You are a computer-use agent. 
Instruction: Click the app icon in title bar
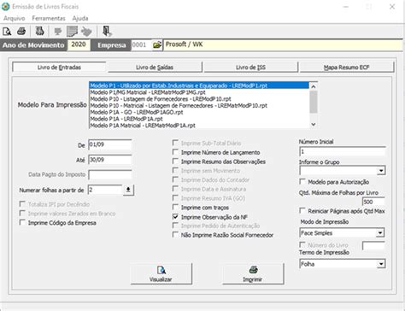5,7
